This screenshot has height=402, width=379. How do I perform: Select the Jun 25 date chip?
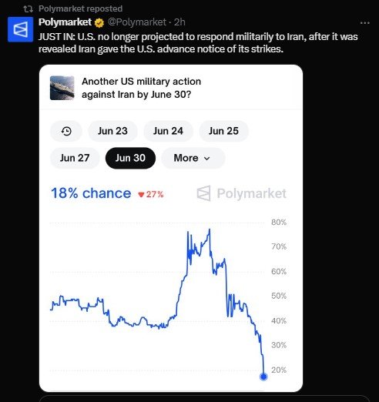[x=223, y=131]
